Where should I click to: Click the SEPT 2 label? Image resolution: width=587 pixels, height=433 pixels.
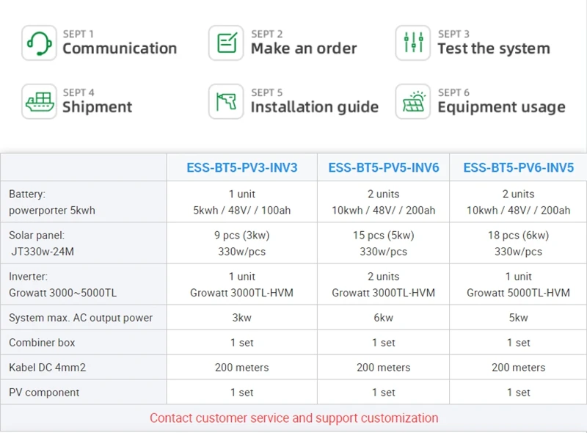point(266,34)
